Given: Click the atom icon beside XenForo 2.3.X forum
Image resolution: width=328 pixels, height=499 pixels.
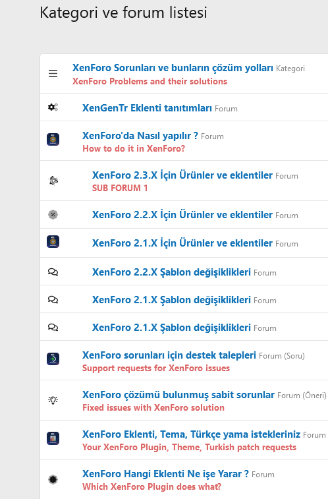Looking at the screenshot, I should click(x=53, y=181).
